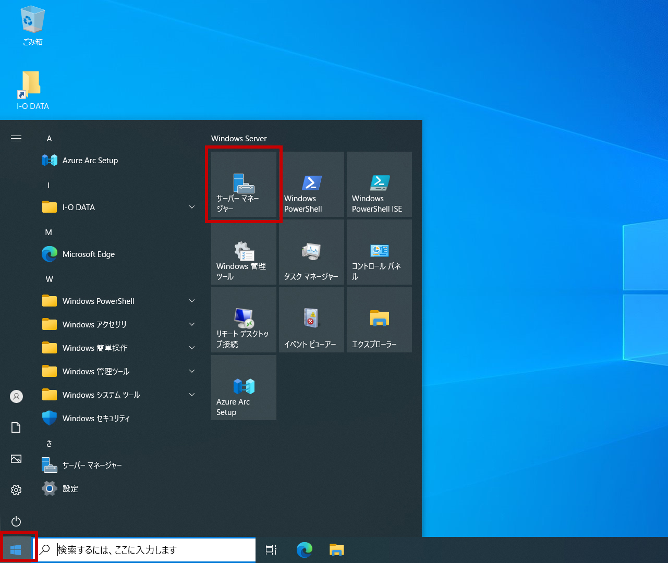Launch the Windows PowerShell ISE tile
Viewport: 668px width, 563px height.
[x=379, y=184]
